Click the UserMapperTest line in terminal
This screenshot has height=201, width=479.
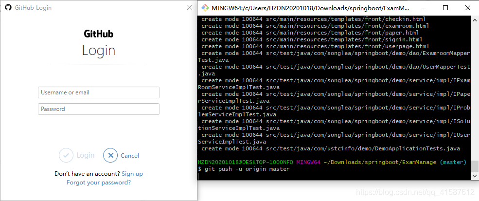click(334, 70)
